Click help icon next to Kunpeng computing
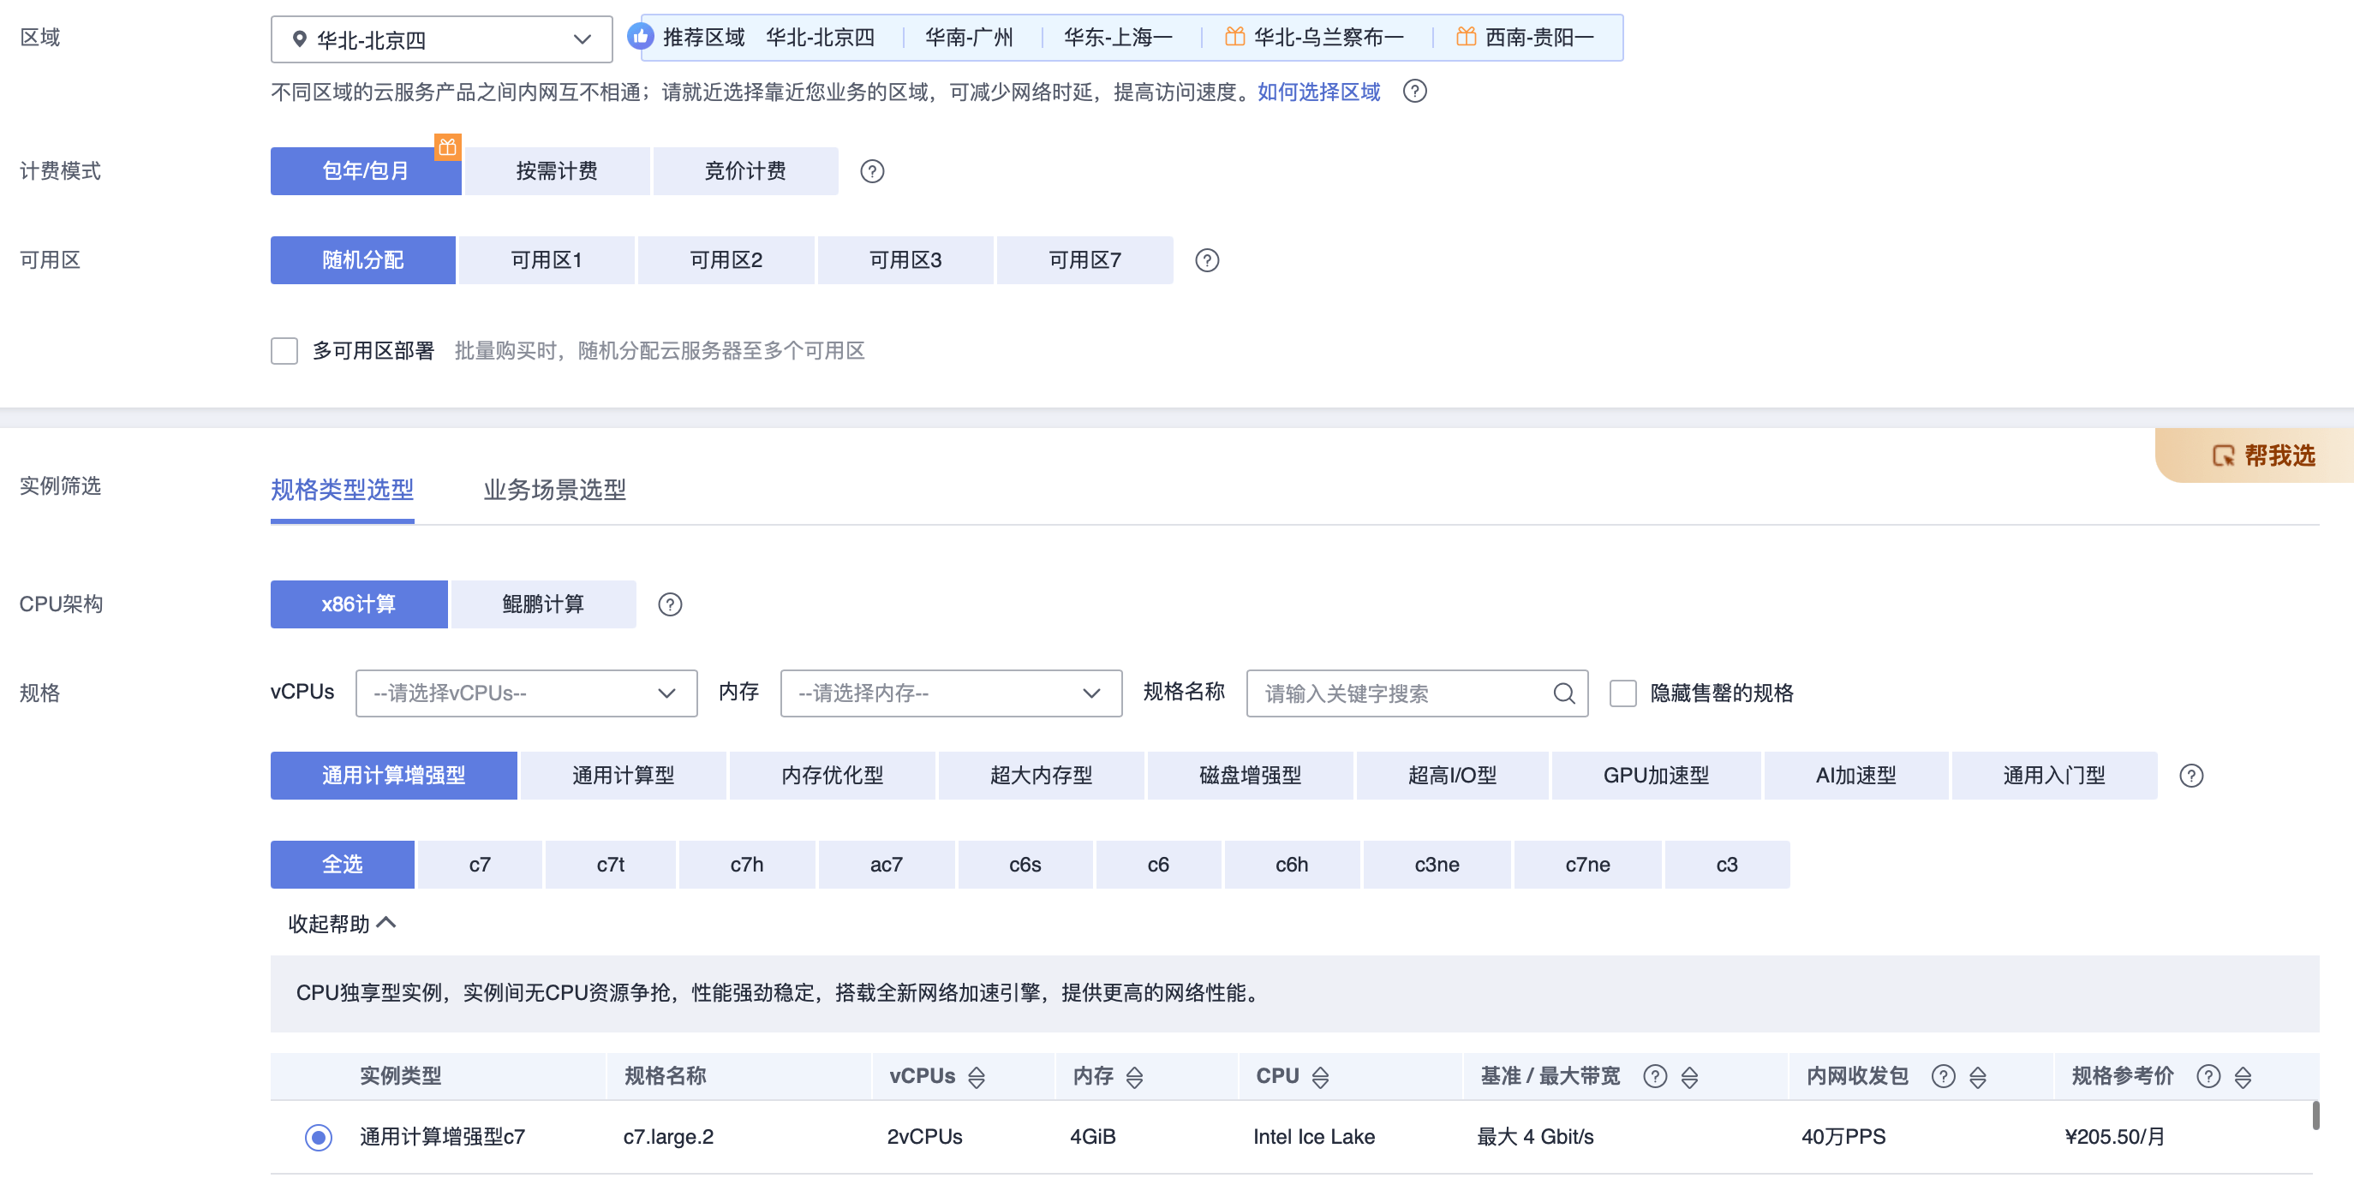Screen dimensions: 2354x1190 tap(670, 604)
